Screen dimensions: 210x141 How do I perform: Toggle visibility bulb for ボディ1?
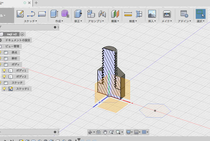[4, 71]
